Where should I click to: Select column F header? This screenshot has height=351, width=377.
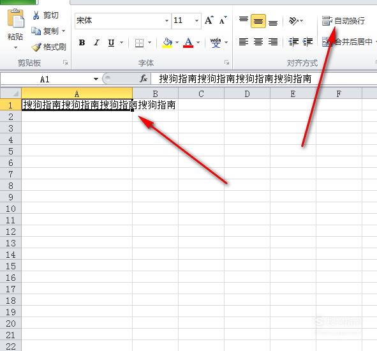[339, 93]
